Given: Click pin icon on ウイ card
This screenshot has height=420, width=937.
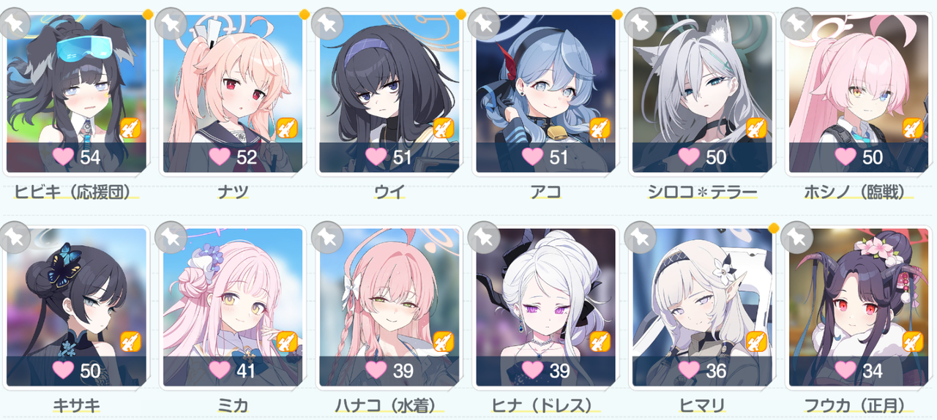Looking at the screenshot, I should coord(327,23).
